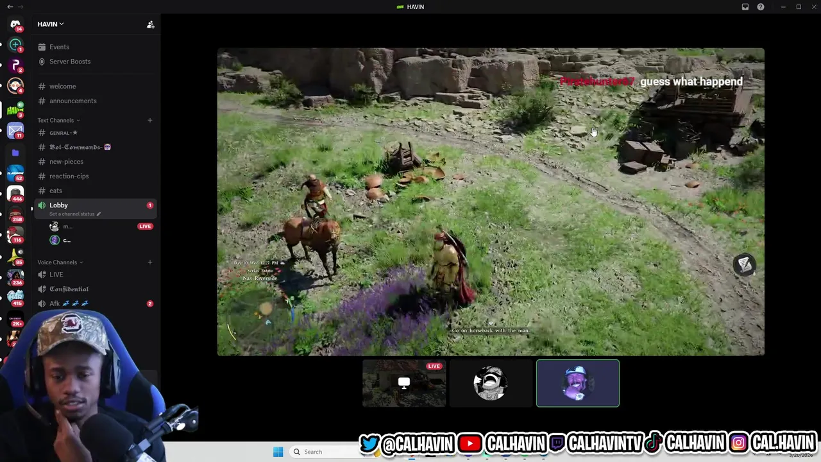The image size is (821, 462).
Task: Open the Windows Start menu
Action: 278,452
